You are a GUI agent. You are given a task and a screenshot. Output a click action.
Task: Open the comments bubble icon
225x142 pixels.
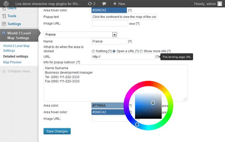click(x=104, y=4)
